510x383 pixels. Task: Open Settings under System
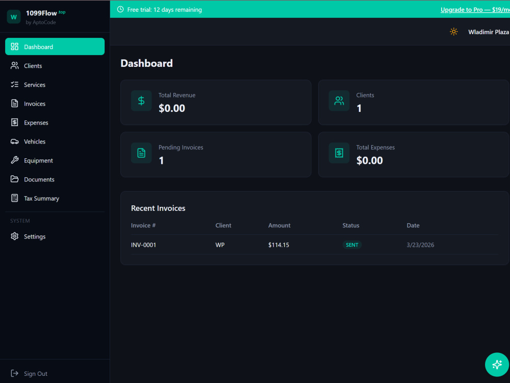click(55, 236)
